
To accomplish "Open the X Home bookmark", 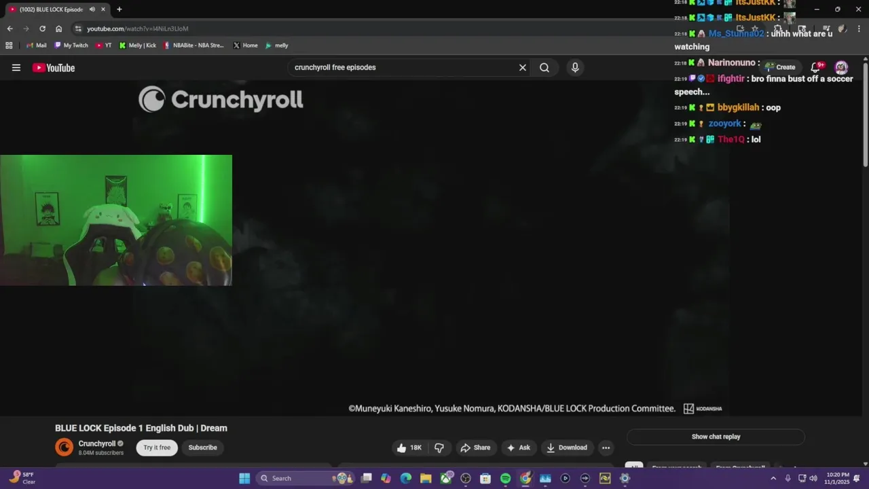I will [x=246, y=46].
